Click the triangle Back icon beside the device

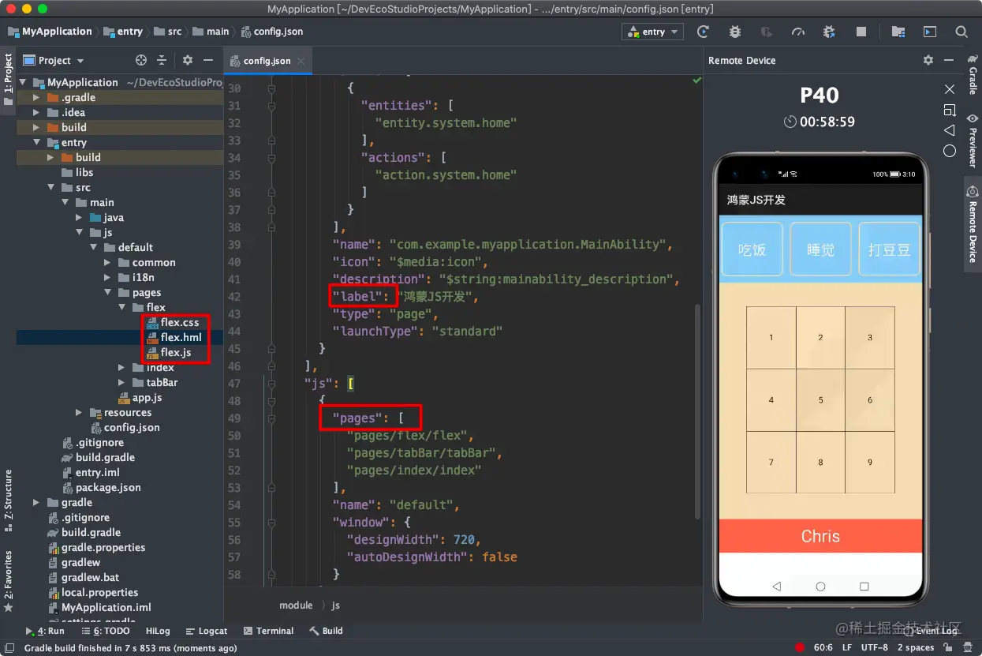coord(950,130)
